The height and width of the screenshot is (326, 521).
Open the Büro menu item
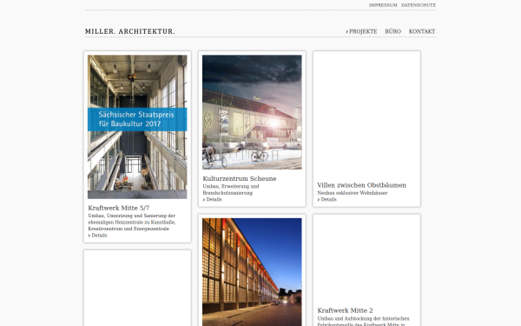click(393, 31)
